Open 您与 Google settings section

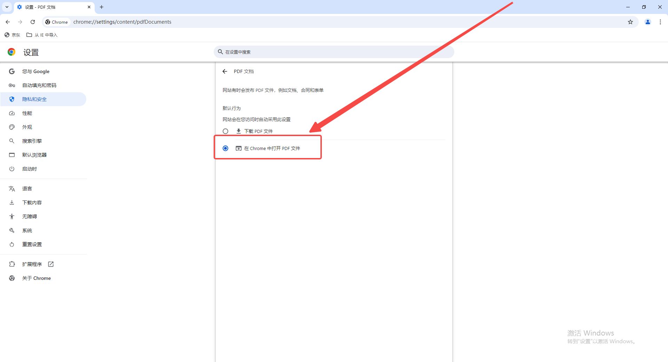click(x=43, y=71)
